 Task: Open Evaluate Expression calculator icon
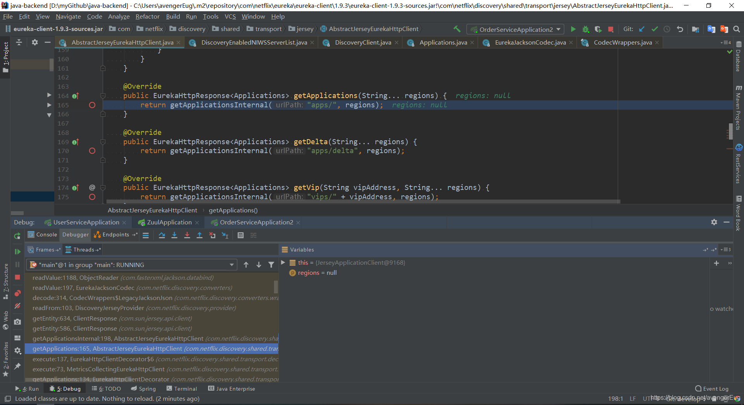pos(241,235)
